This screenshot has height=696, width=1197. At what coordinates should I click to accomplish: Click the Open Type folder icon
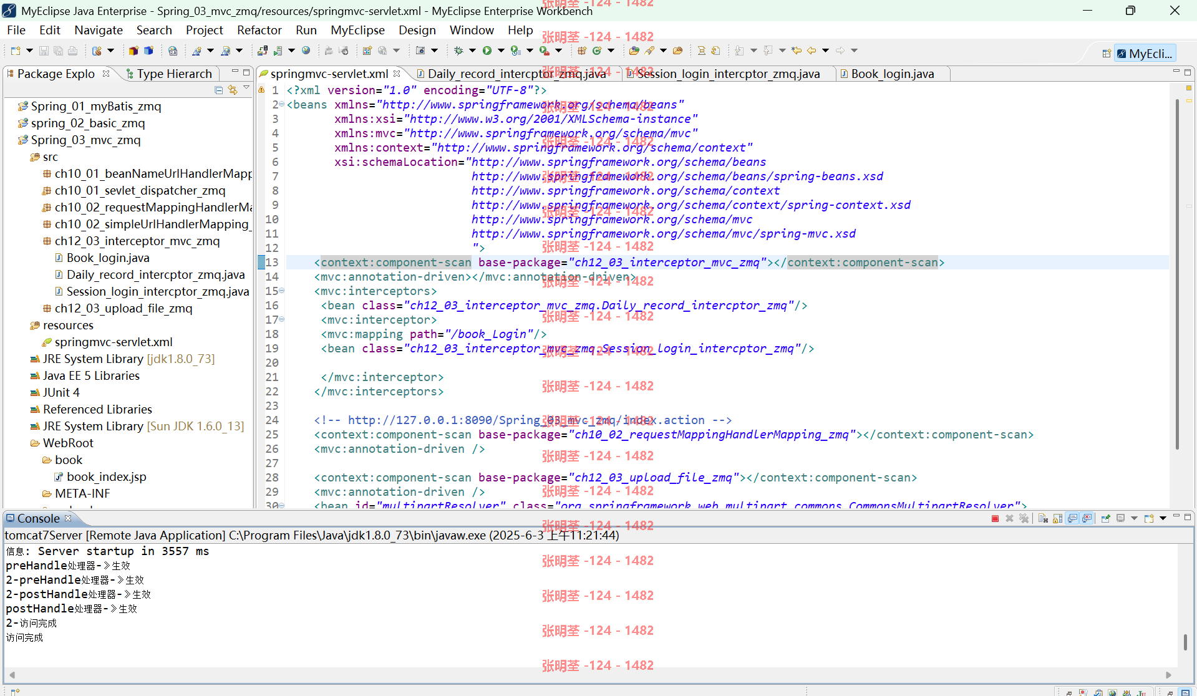point(634,51)
